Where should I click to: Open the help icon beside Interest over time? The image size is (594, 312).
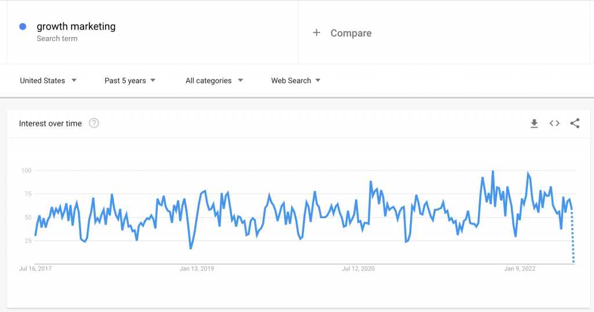94,124
